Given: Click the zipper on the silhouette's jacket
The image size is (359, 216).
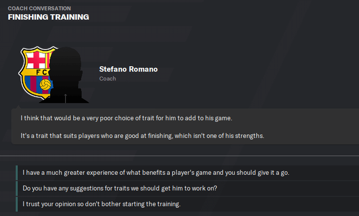Looking at the screenshot, I should point(65,98).
